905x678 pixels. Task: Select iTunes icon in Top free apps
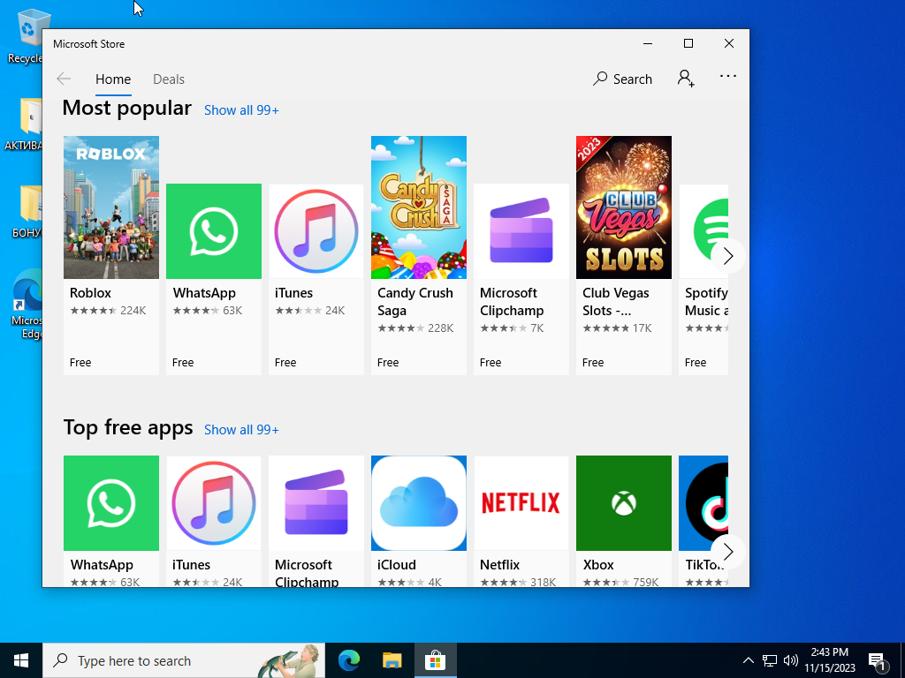[x=214, y=503]
